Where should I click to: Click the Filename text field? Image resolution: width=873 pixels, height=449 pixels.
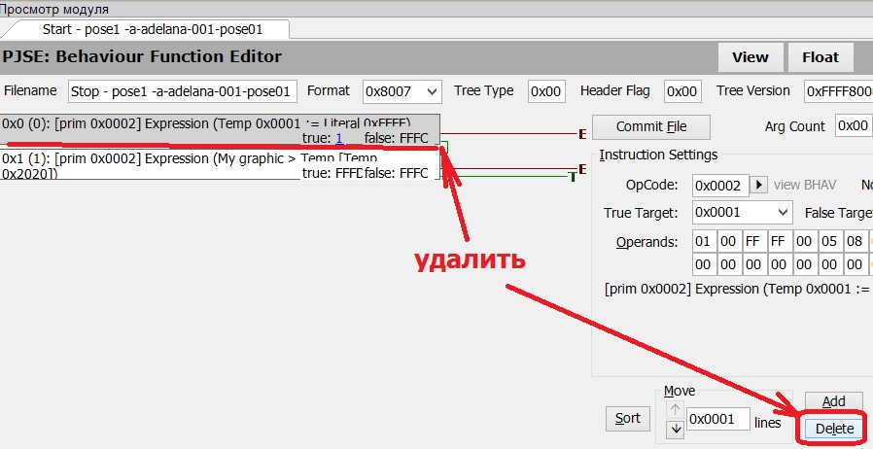coord(182,91)
